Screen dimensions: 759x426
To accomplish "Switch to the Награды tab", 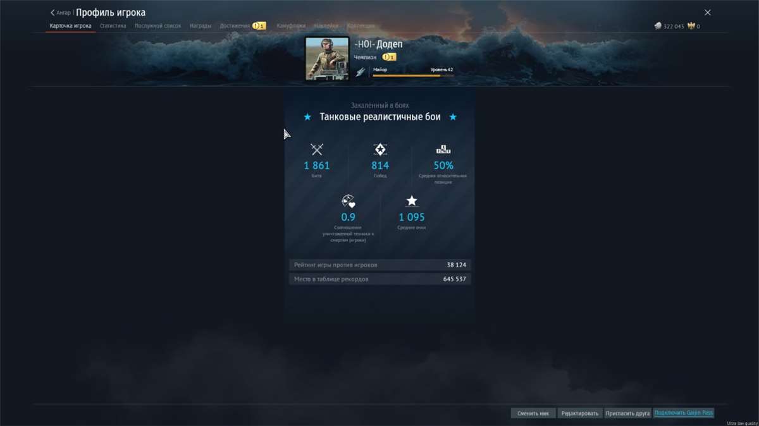I will pyautogui.click(x=201, y=26).
